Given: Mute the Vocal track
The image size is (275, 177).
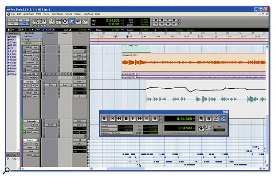Looking at the screenshot, I should [x=37, y=85].
